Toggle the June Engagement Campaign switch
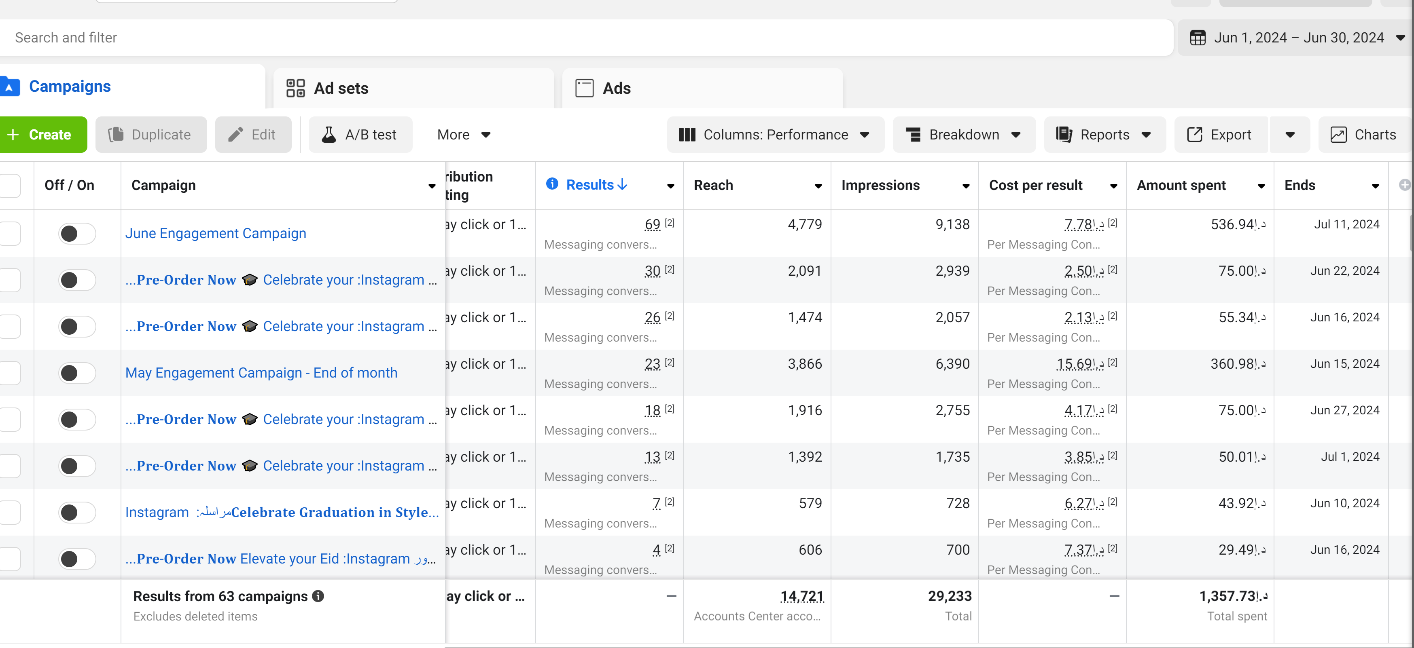 point(77,234)
